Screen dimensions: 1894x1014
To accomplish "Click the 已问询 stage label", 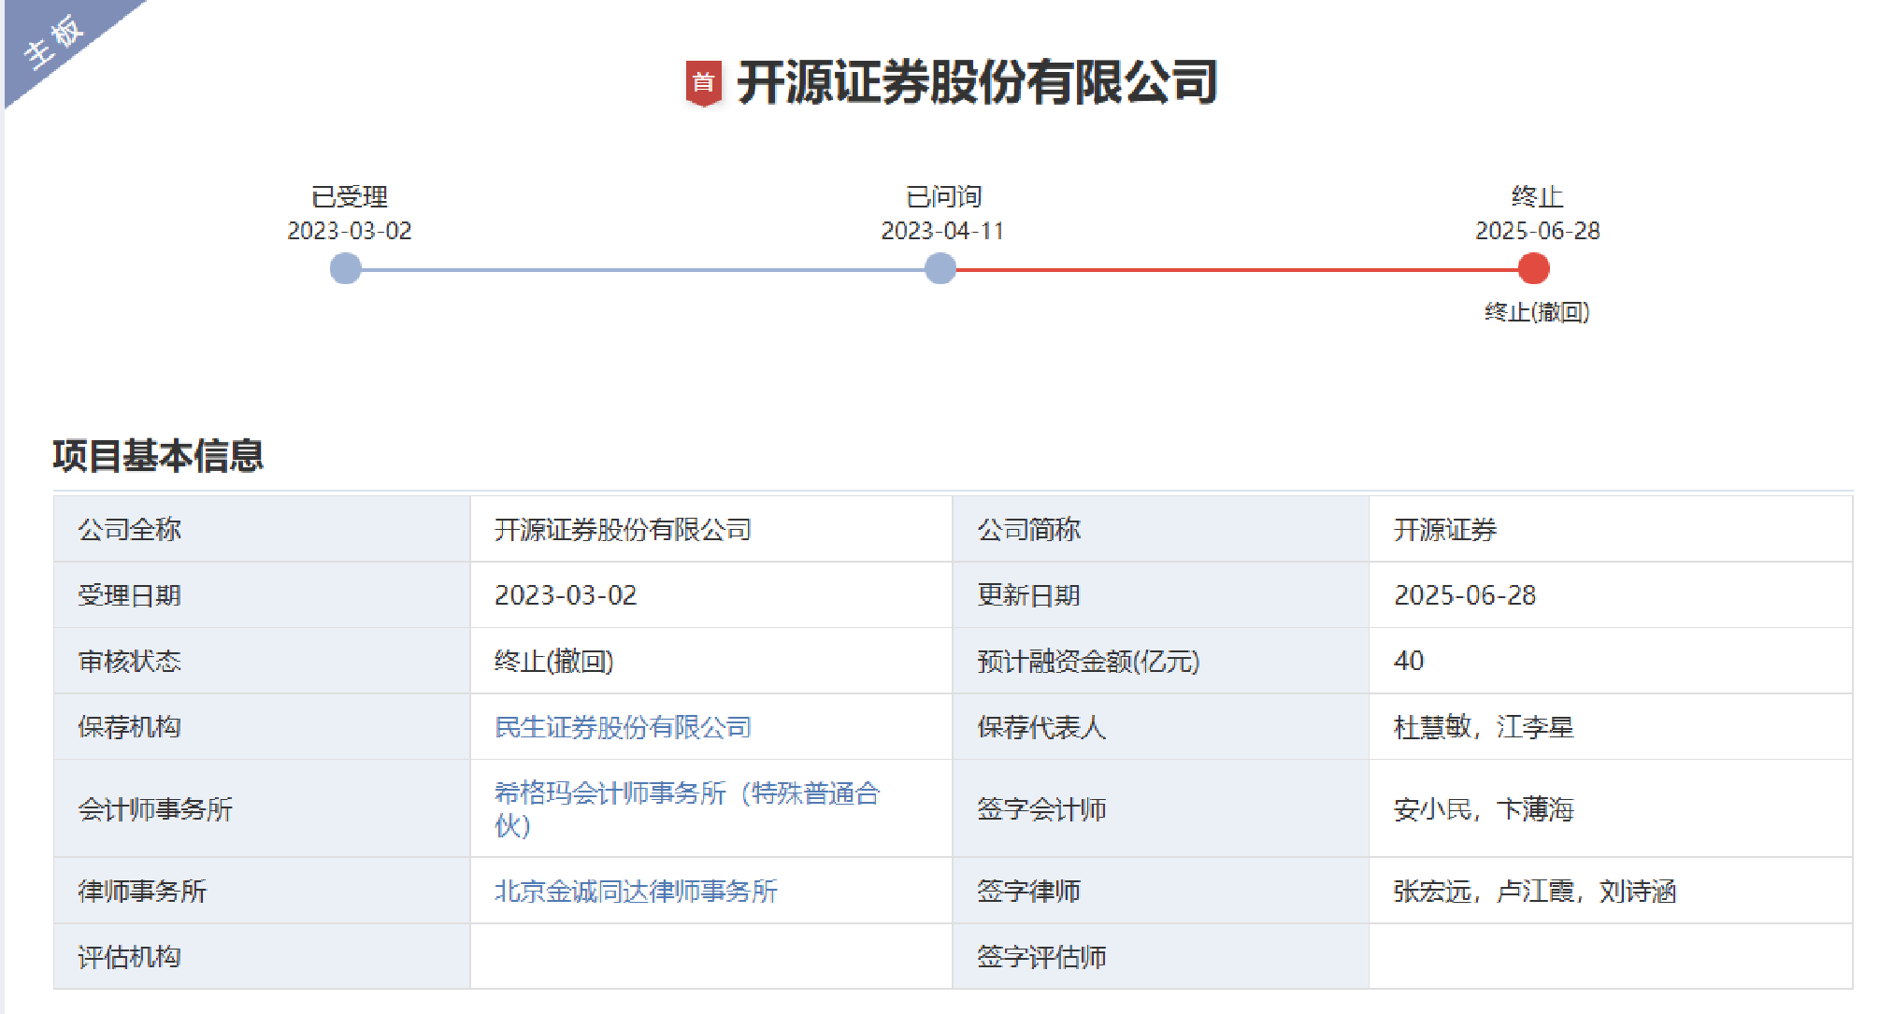I will click(x=943, y=197).
